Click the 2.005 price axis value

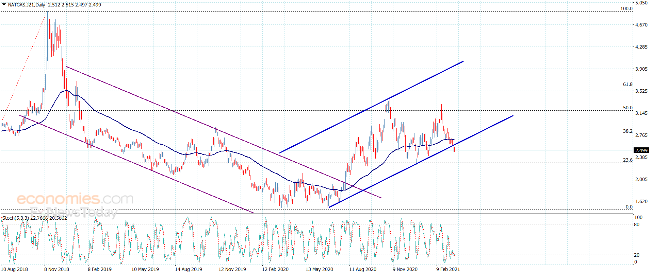[641, 179]
